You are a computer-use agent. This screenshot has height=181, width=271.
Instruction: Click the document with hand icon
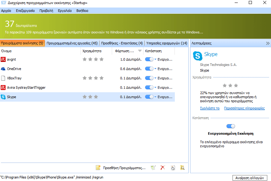[173, 168]
